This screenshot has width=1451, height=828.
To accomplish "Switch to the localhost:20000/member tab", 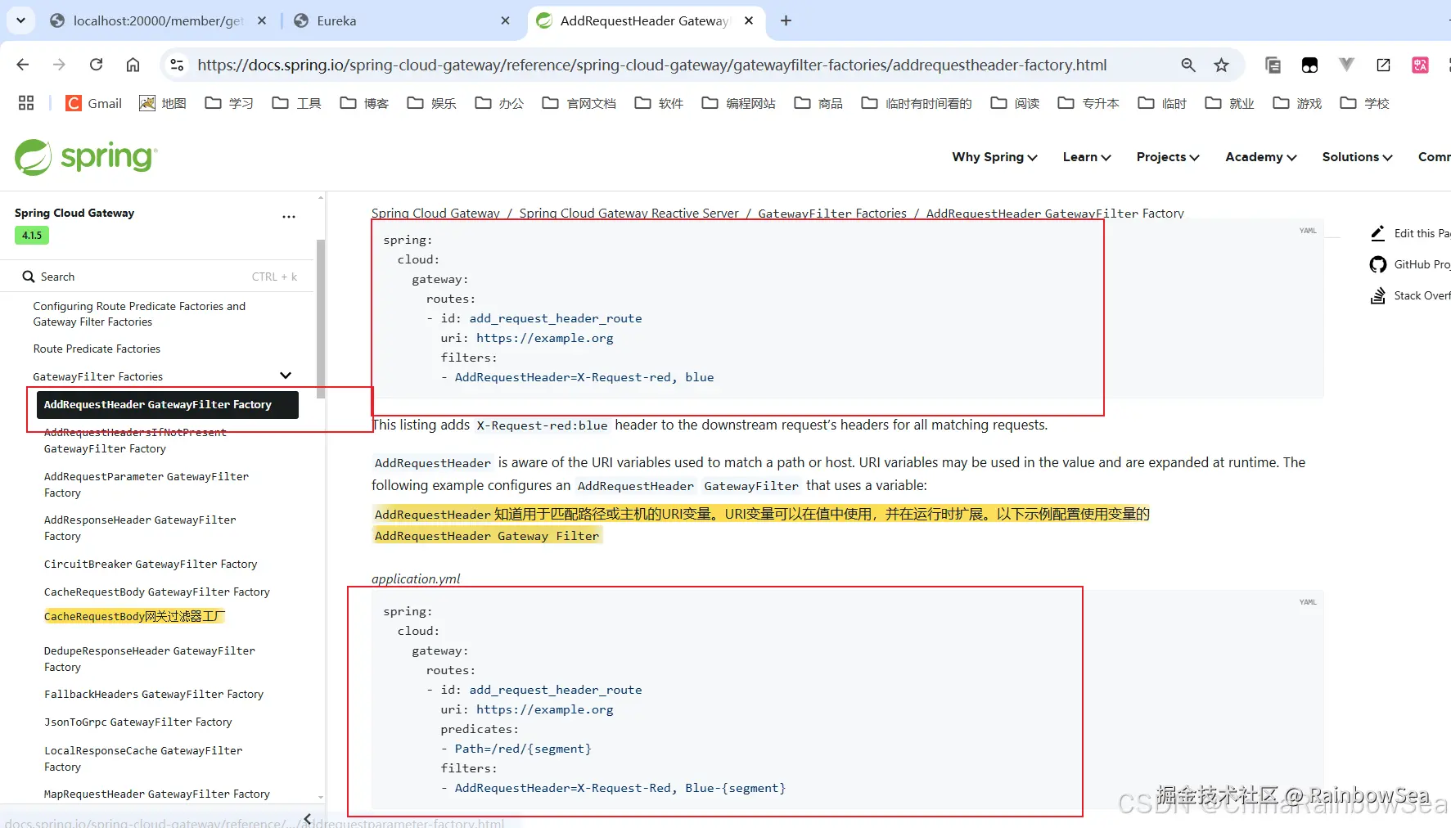I will coord(159,20).
